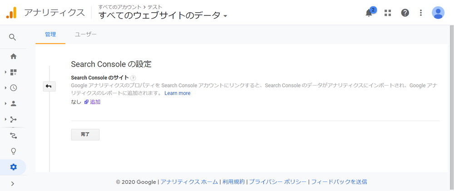Click the フィードバックを送信 link
Viewport: 454px width, 191px height.
click(x=339, y=182)
